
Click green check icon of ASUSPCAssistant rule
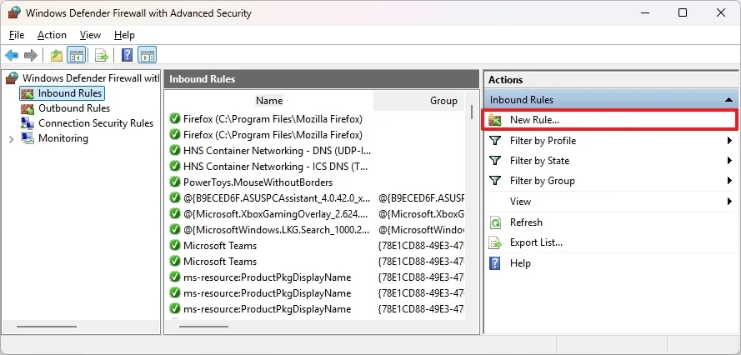(175, 198)
